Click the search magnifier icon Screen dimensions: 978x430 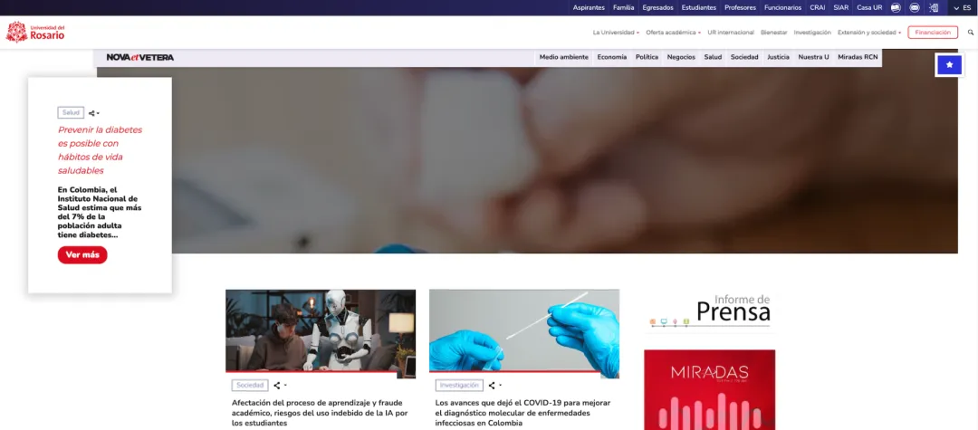tap(971, 33)
